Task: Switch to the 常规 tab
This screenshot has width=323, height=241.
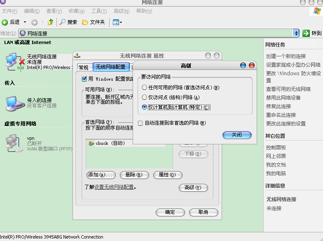Action: tap(84, 67)
